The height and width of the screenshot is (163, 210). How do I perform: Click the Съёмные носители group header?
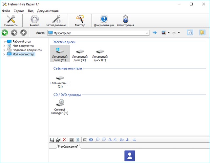tap(68, 69)
